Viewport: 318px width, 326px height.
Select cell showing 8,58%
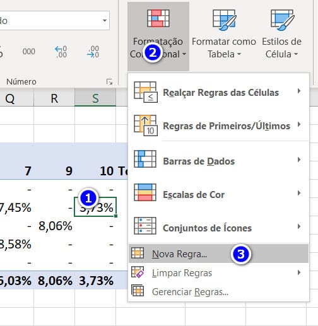pos(16,244)
